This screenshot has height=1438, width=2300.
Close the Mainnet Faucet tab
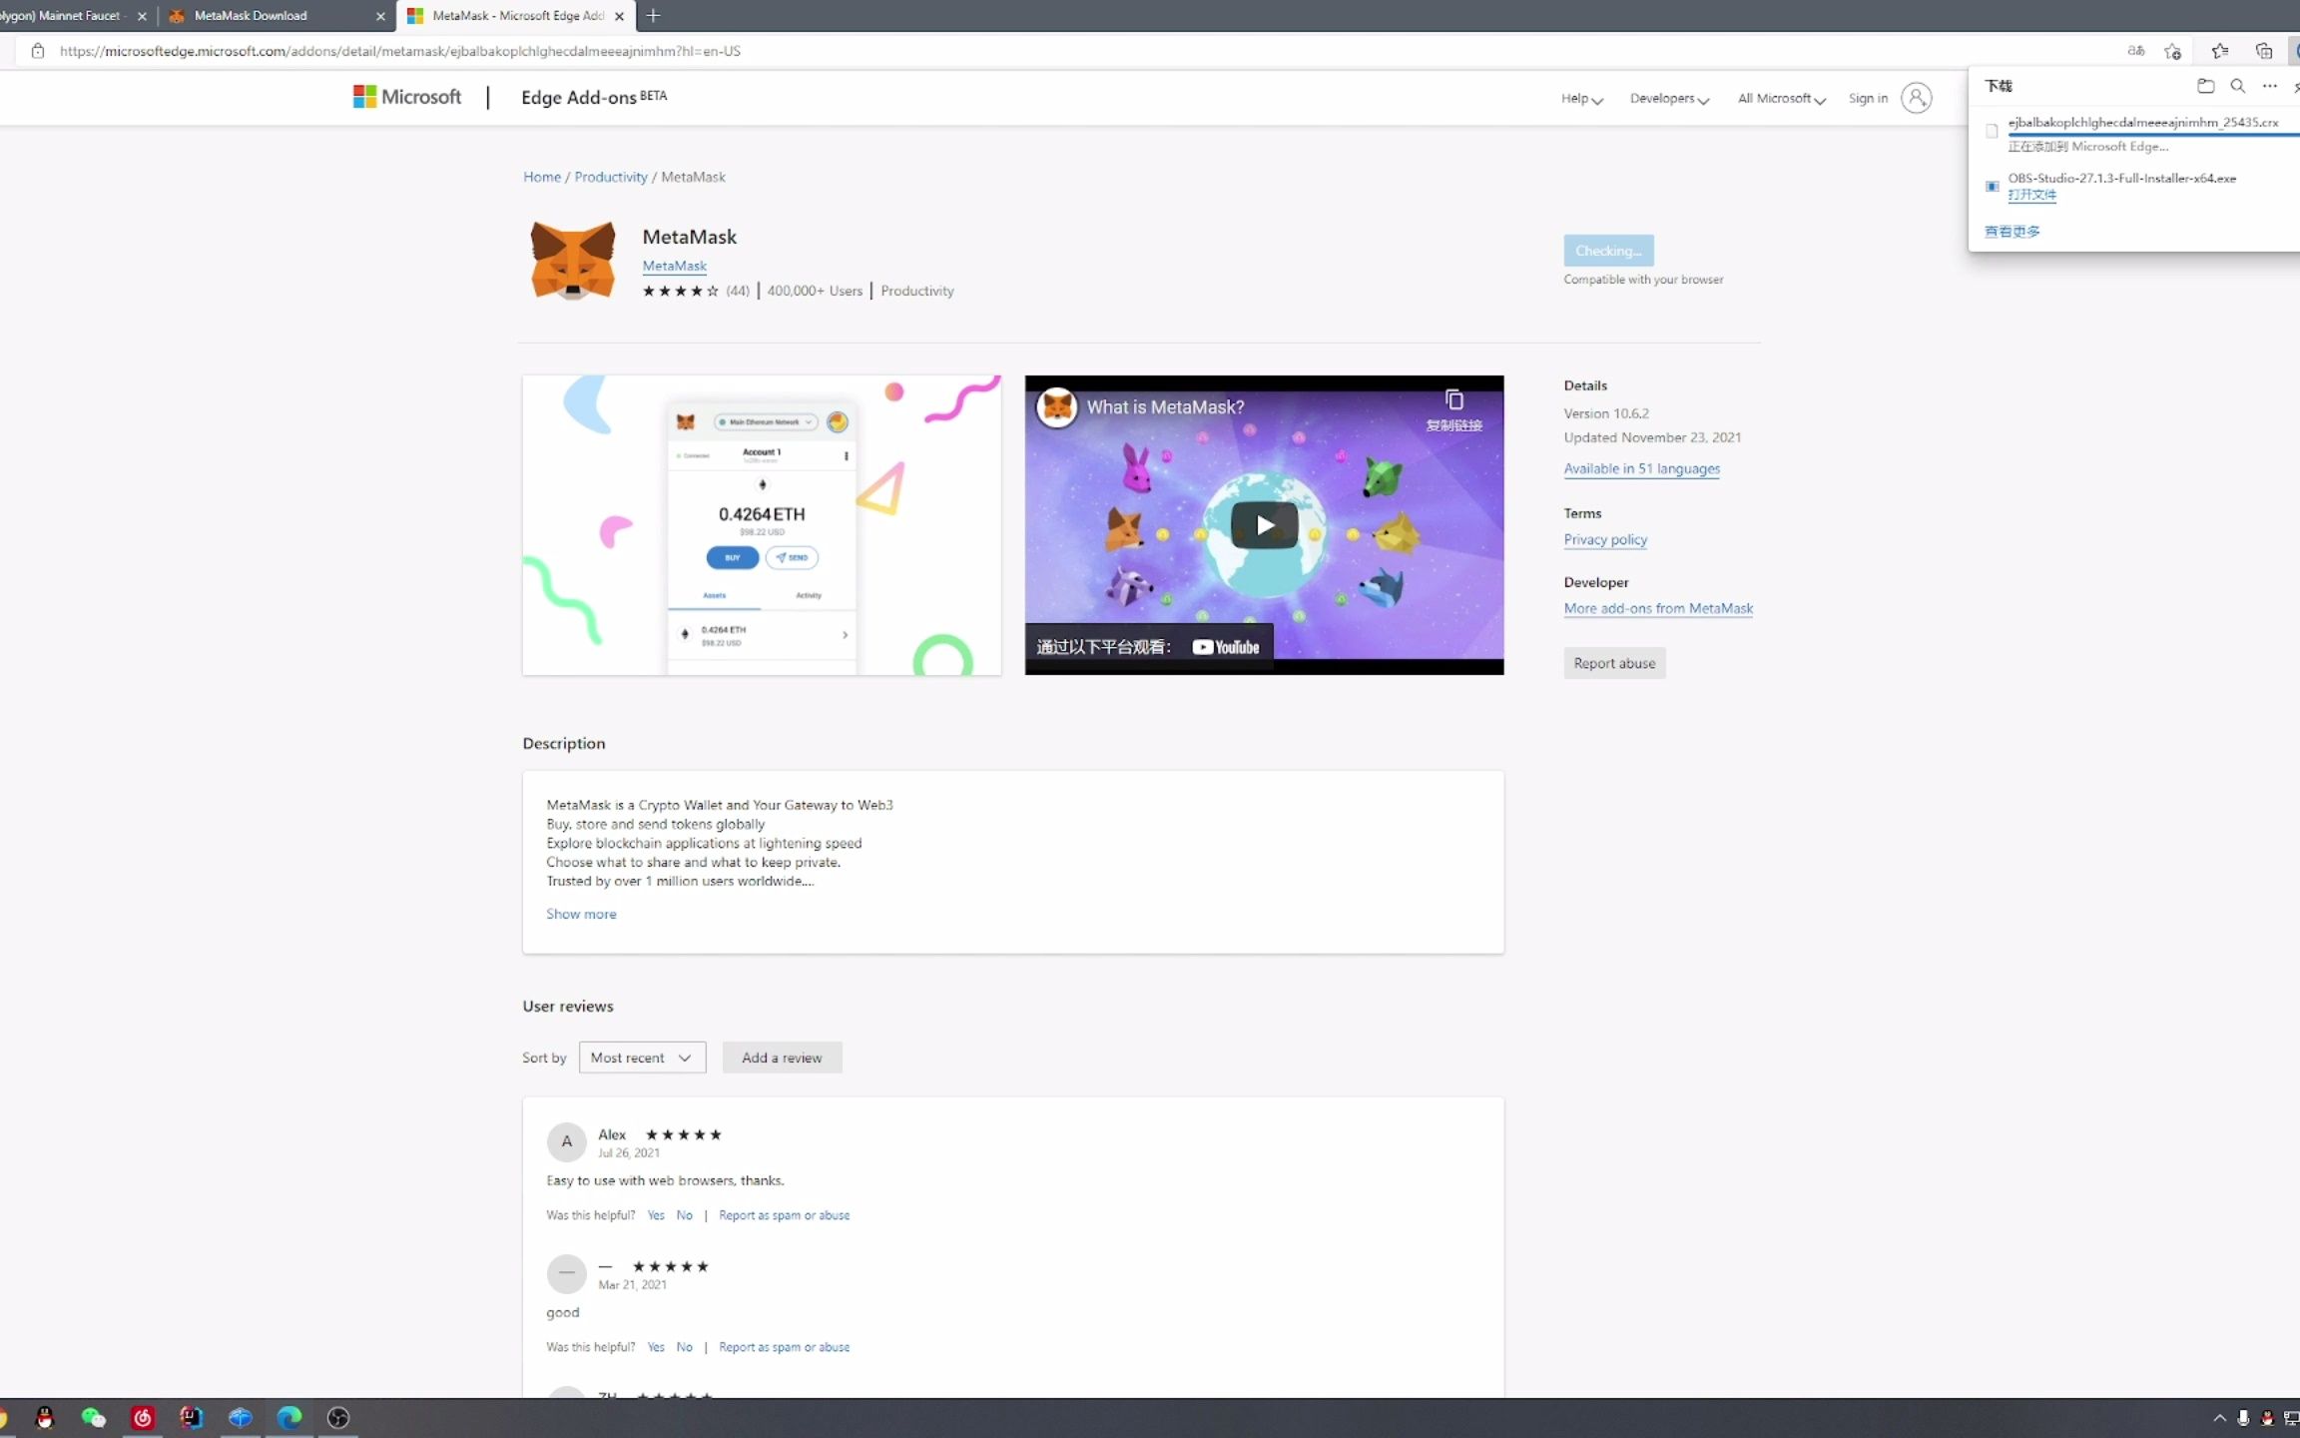click(x=142, y=16)
